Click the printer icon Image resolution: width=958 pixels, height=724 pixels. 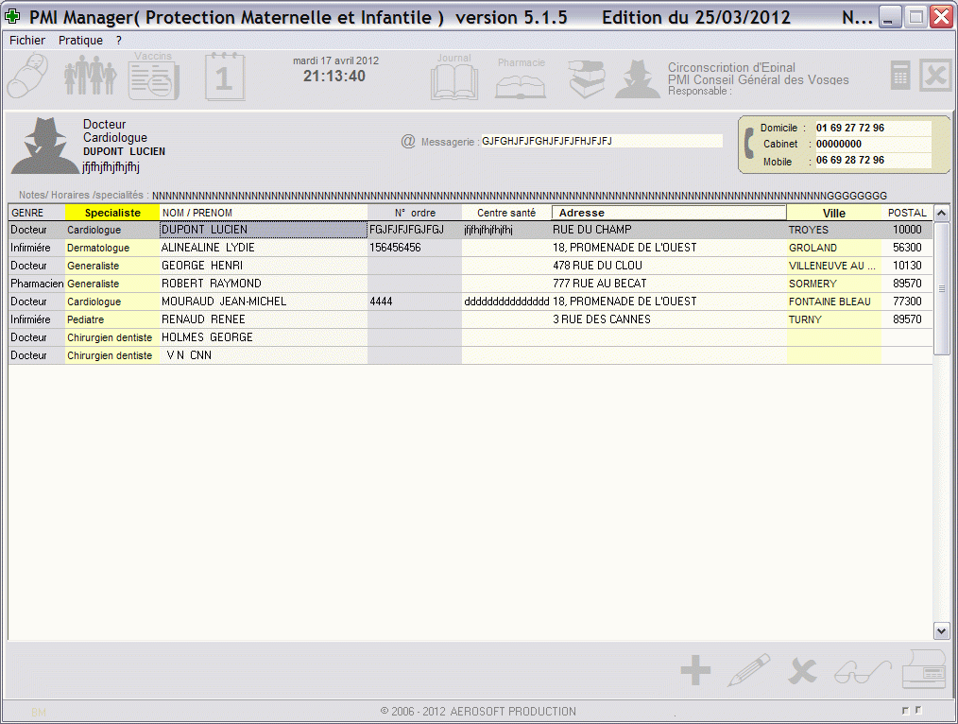coord(923,670)
